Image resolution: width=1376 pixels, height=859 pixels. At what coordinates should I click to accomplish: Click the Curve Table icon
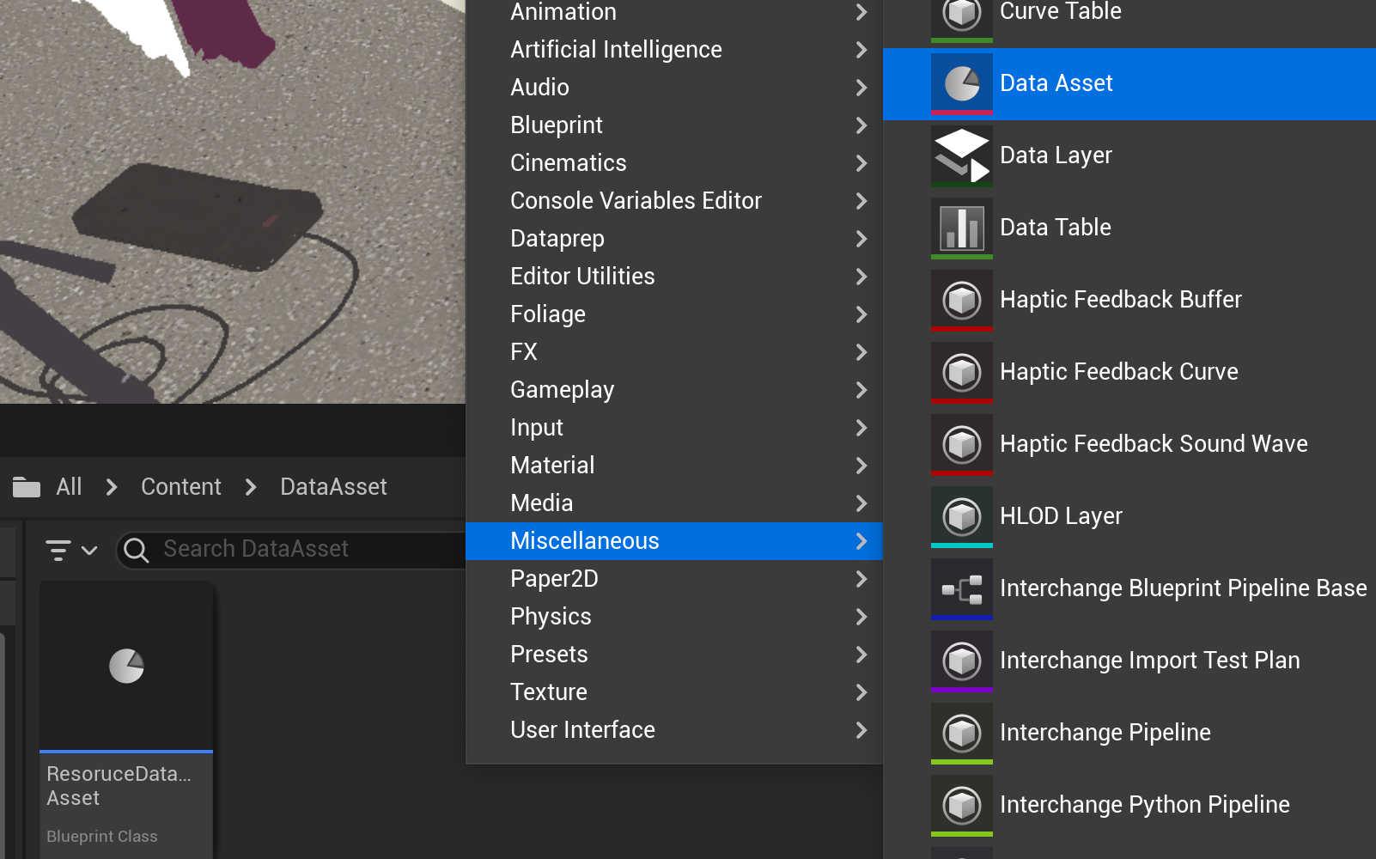[961, 15]
